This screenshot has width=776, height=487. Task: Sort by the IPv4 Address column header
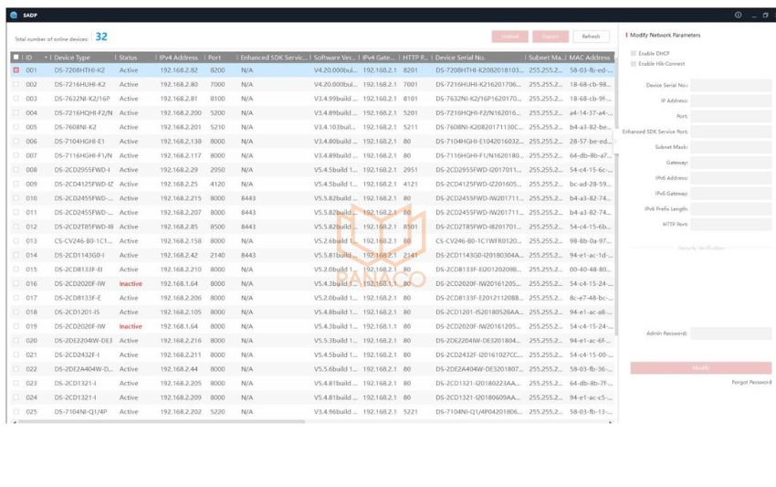pos(180,58)
